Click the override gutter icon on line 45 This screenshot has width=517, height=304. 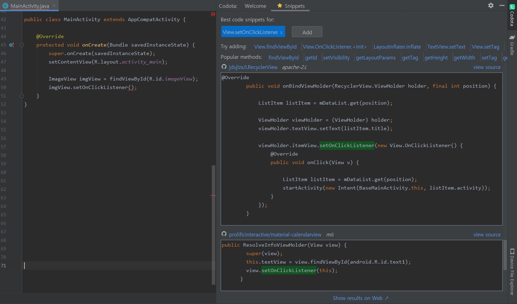(12, 45)
